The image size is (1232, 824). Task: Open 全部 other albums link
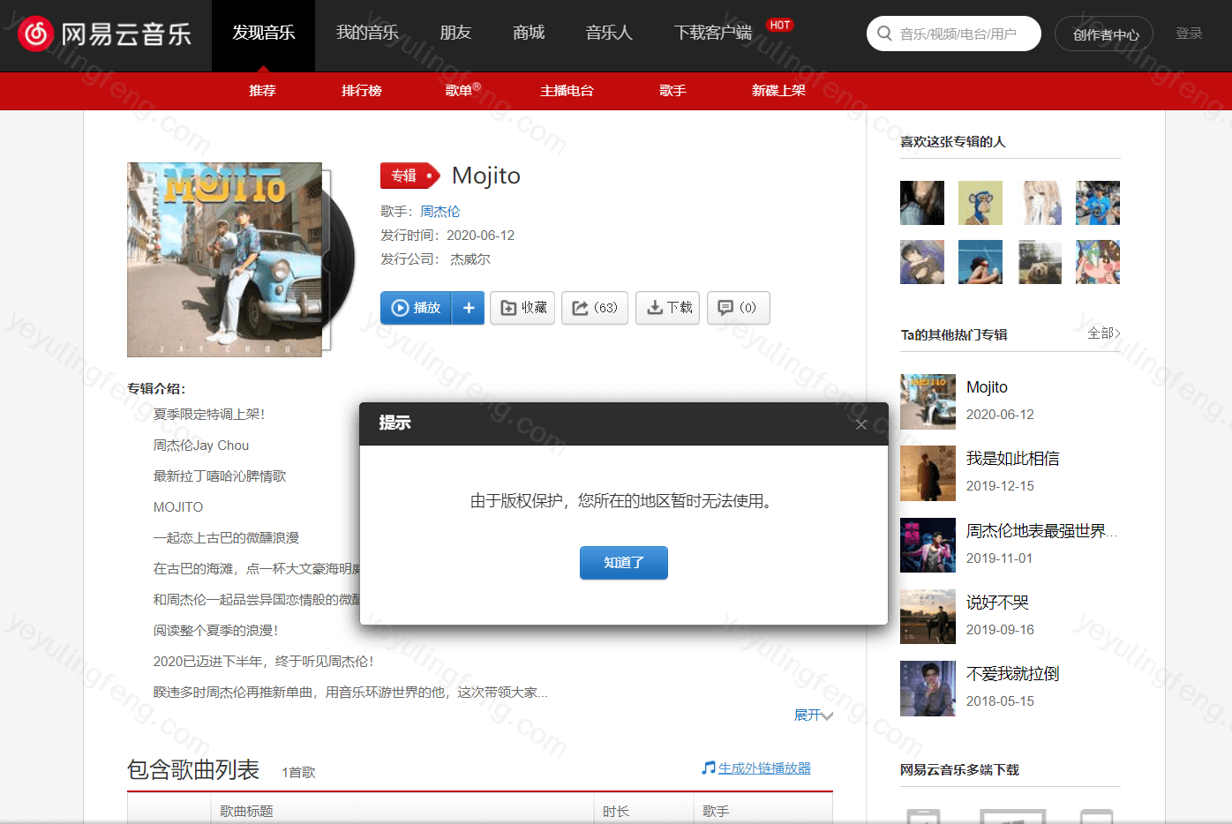click(x=1103, y=333)
